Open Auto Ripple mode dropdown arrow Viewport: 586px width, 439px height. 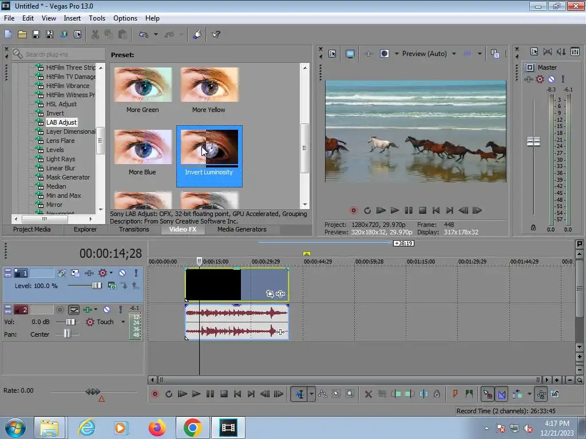[x=529, y=394]
